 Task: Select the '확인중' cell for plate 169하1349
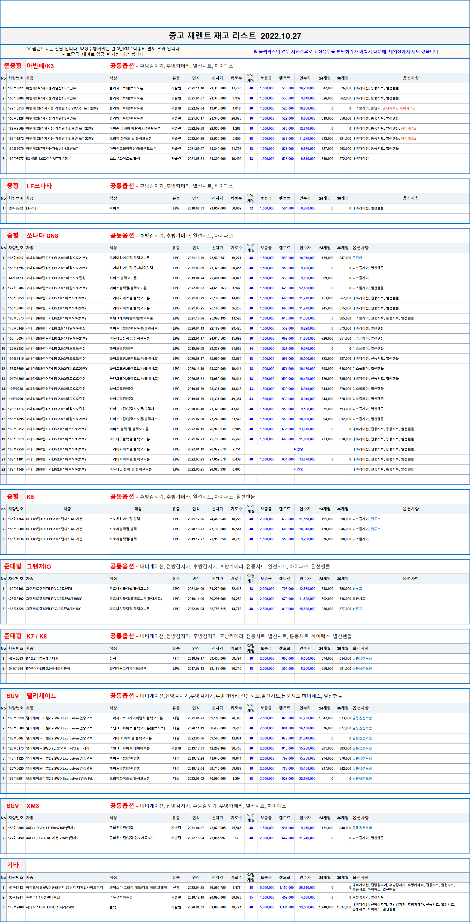tap(298, 469)
